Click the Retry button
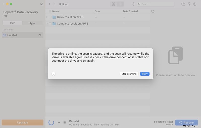The image size is (201, 128). coord(145,74)
